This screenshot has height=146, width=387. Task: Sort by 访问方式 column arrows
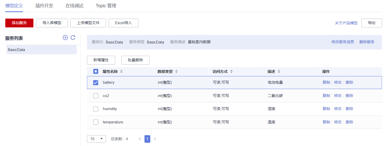tap(231, 72)
